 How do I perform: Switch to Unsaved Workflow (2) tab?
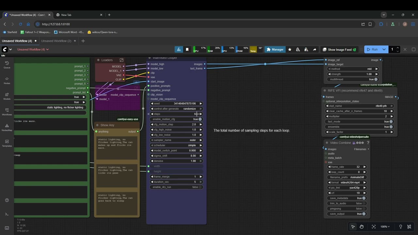click(56, 41)
